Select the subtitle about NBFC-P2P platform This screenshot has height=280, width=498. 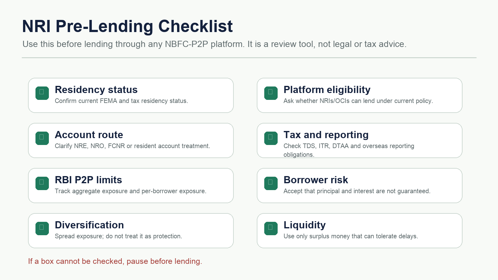click(214, 44)
